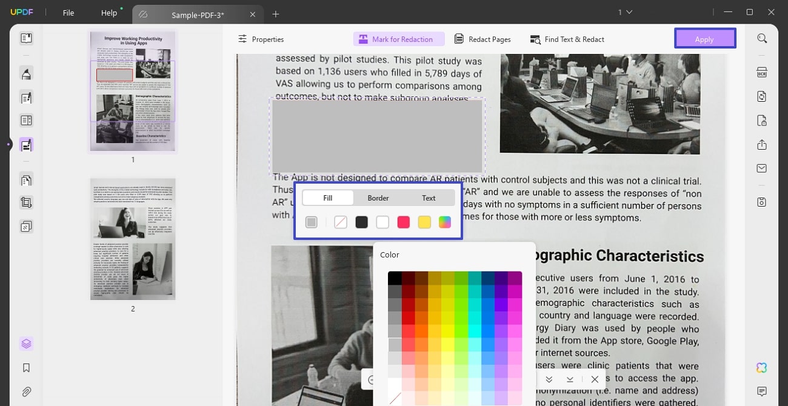Select the red fill color swatch

(403, 222)
